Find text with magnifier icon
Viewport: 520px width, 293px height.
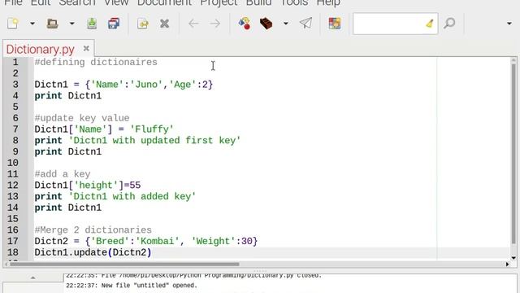pos(449,24)
